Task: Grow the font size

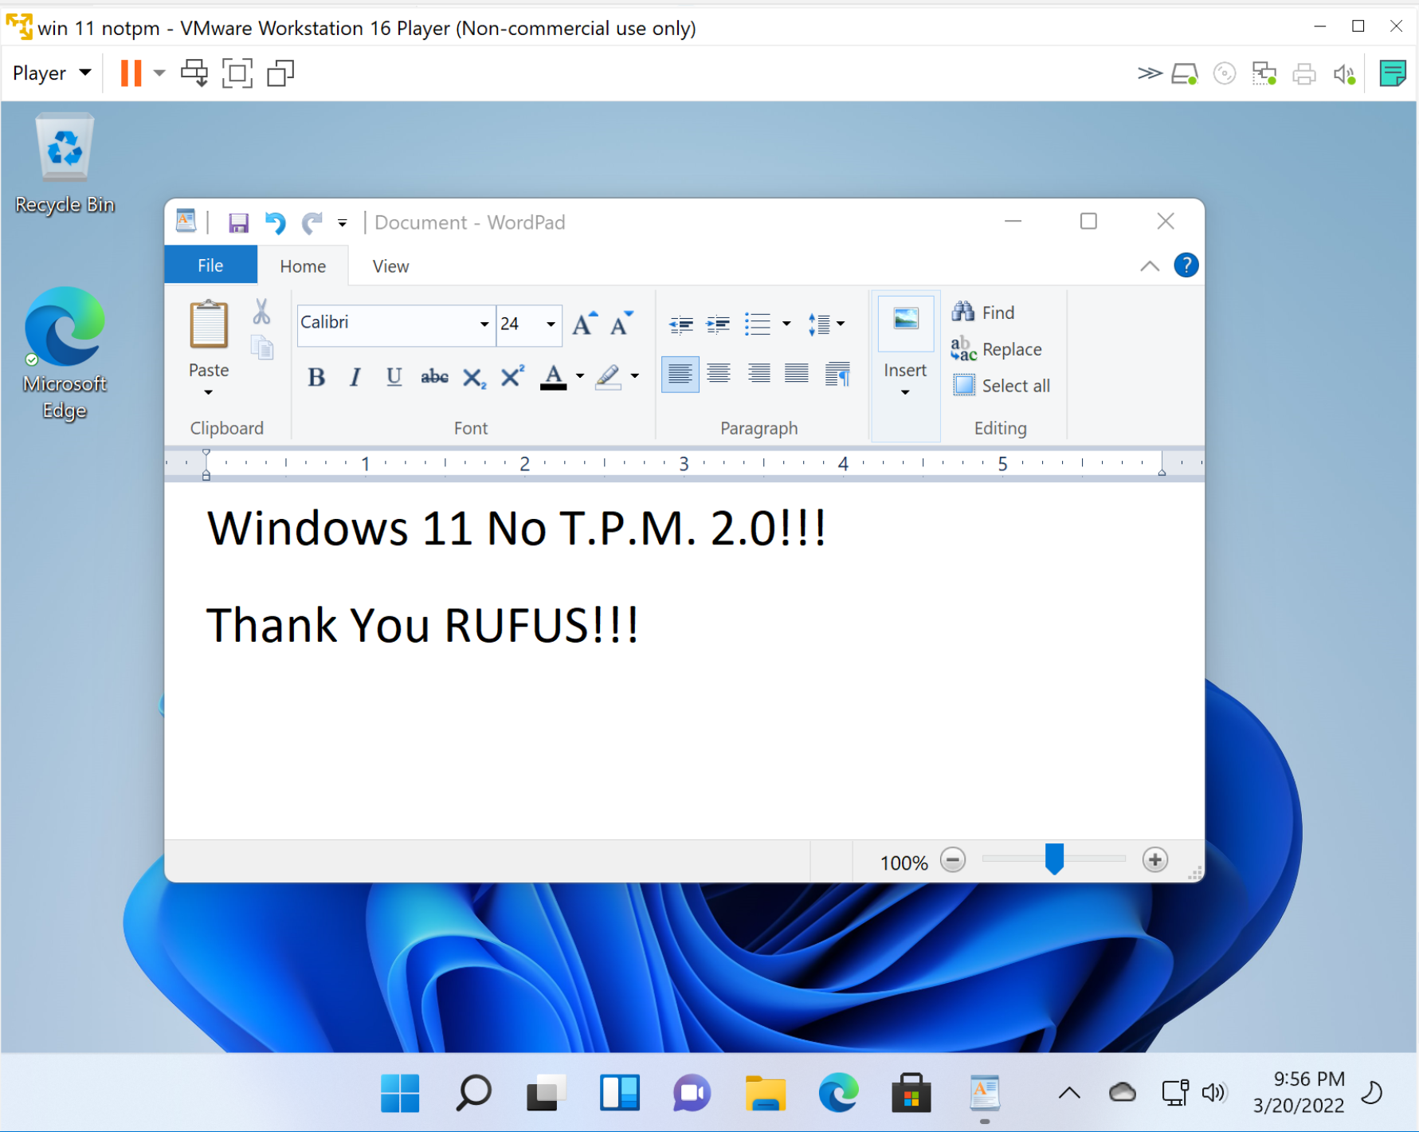Action: pyautogui.click(x=584, y=324)
